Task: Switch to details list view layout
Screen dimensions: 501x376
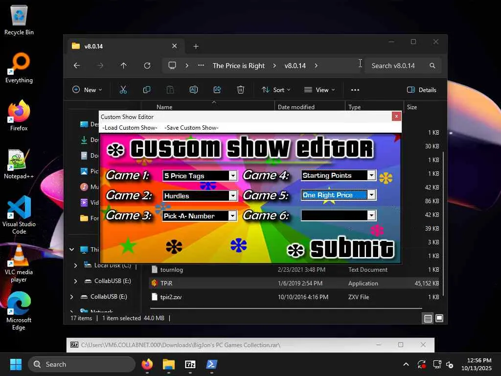Action: click(428, 318)
